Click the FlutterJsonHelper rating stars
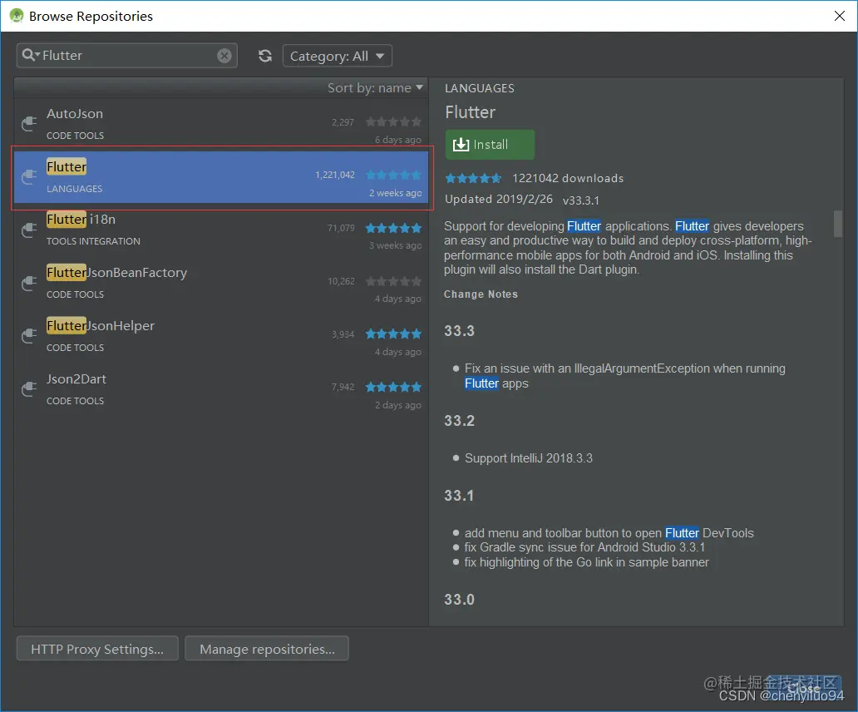The height and width of the screenshot is (712, 858). [x=393, y=334]
